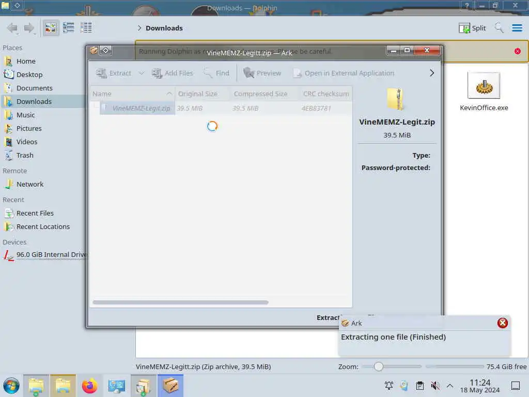Click Add Files in Ark toolbar

pyautogui.click(x=173, y=73)
